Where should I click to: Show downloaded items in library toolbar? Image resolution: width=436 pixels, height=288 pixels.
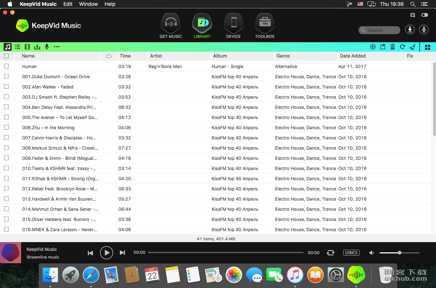coord(37,47)
